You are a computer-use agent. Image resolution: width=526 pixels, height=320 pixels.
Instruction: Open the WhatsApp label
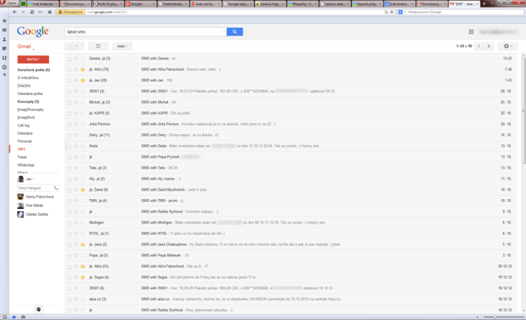[x=26, y=165]
